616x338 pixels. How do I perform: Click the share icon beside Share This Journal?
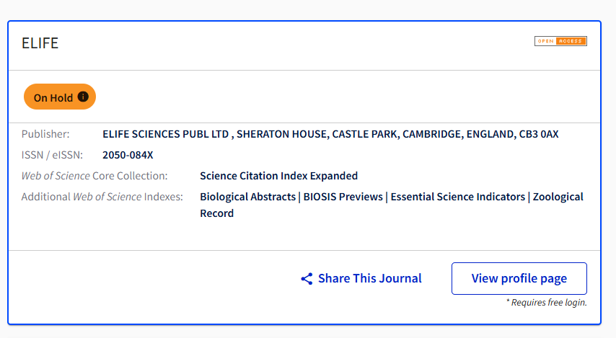click(307, 279)
